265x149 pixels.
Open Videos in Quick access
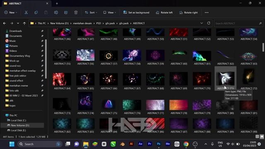tap(13, 51)
